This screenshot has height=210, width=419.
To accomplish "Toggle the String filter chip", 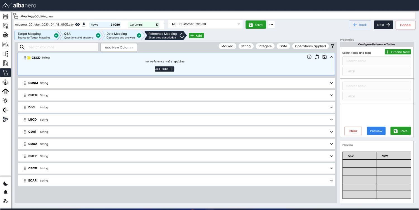I will click(x=246, y=46).
